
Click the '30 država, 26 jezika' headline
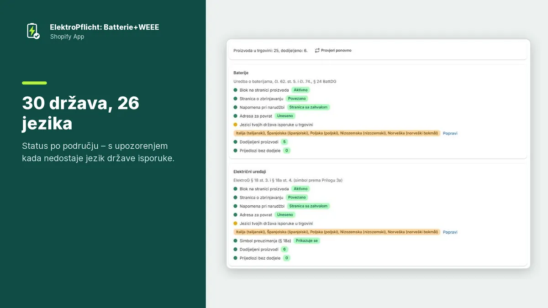pos(80,114)
